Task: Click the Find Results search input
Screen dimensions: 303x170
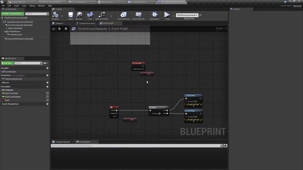Action: (x=135, y=146)
